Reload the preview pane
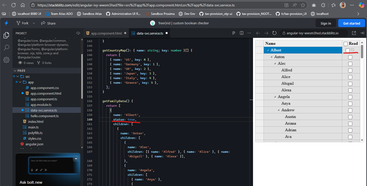The height and width of the screenshot is (186, 367). [x=274, y=33]
